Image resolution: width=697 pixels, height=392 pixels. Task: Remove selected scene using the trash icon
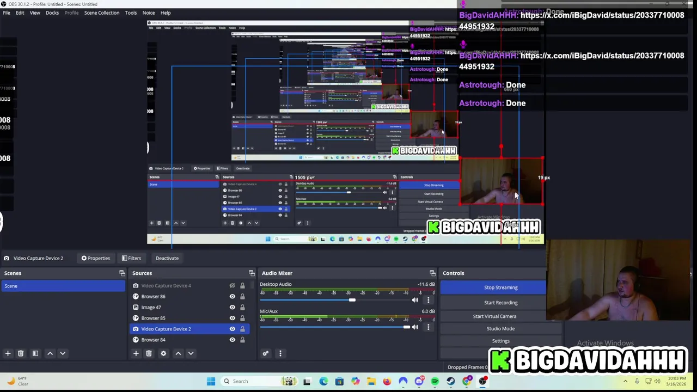(21, 353)
